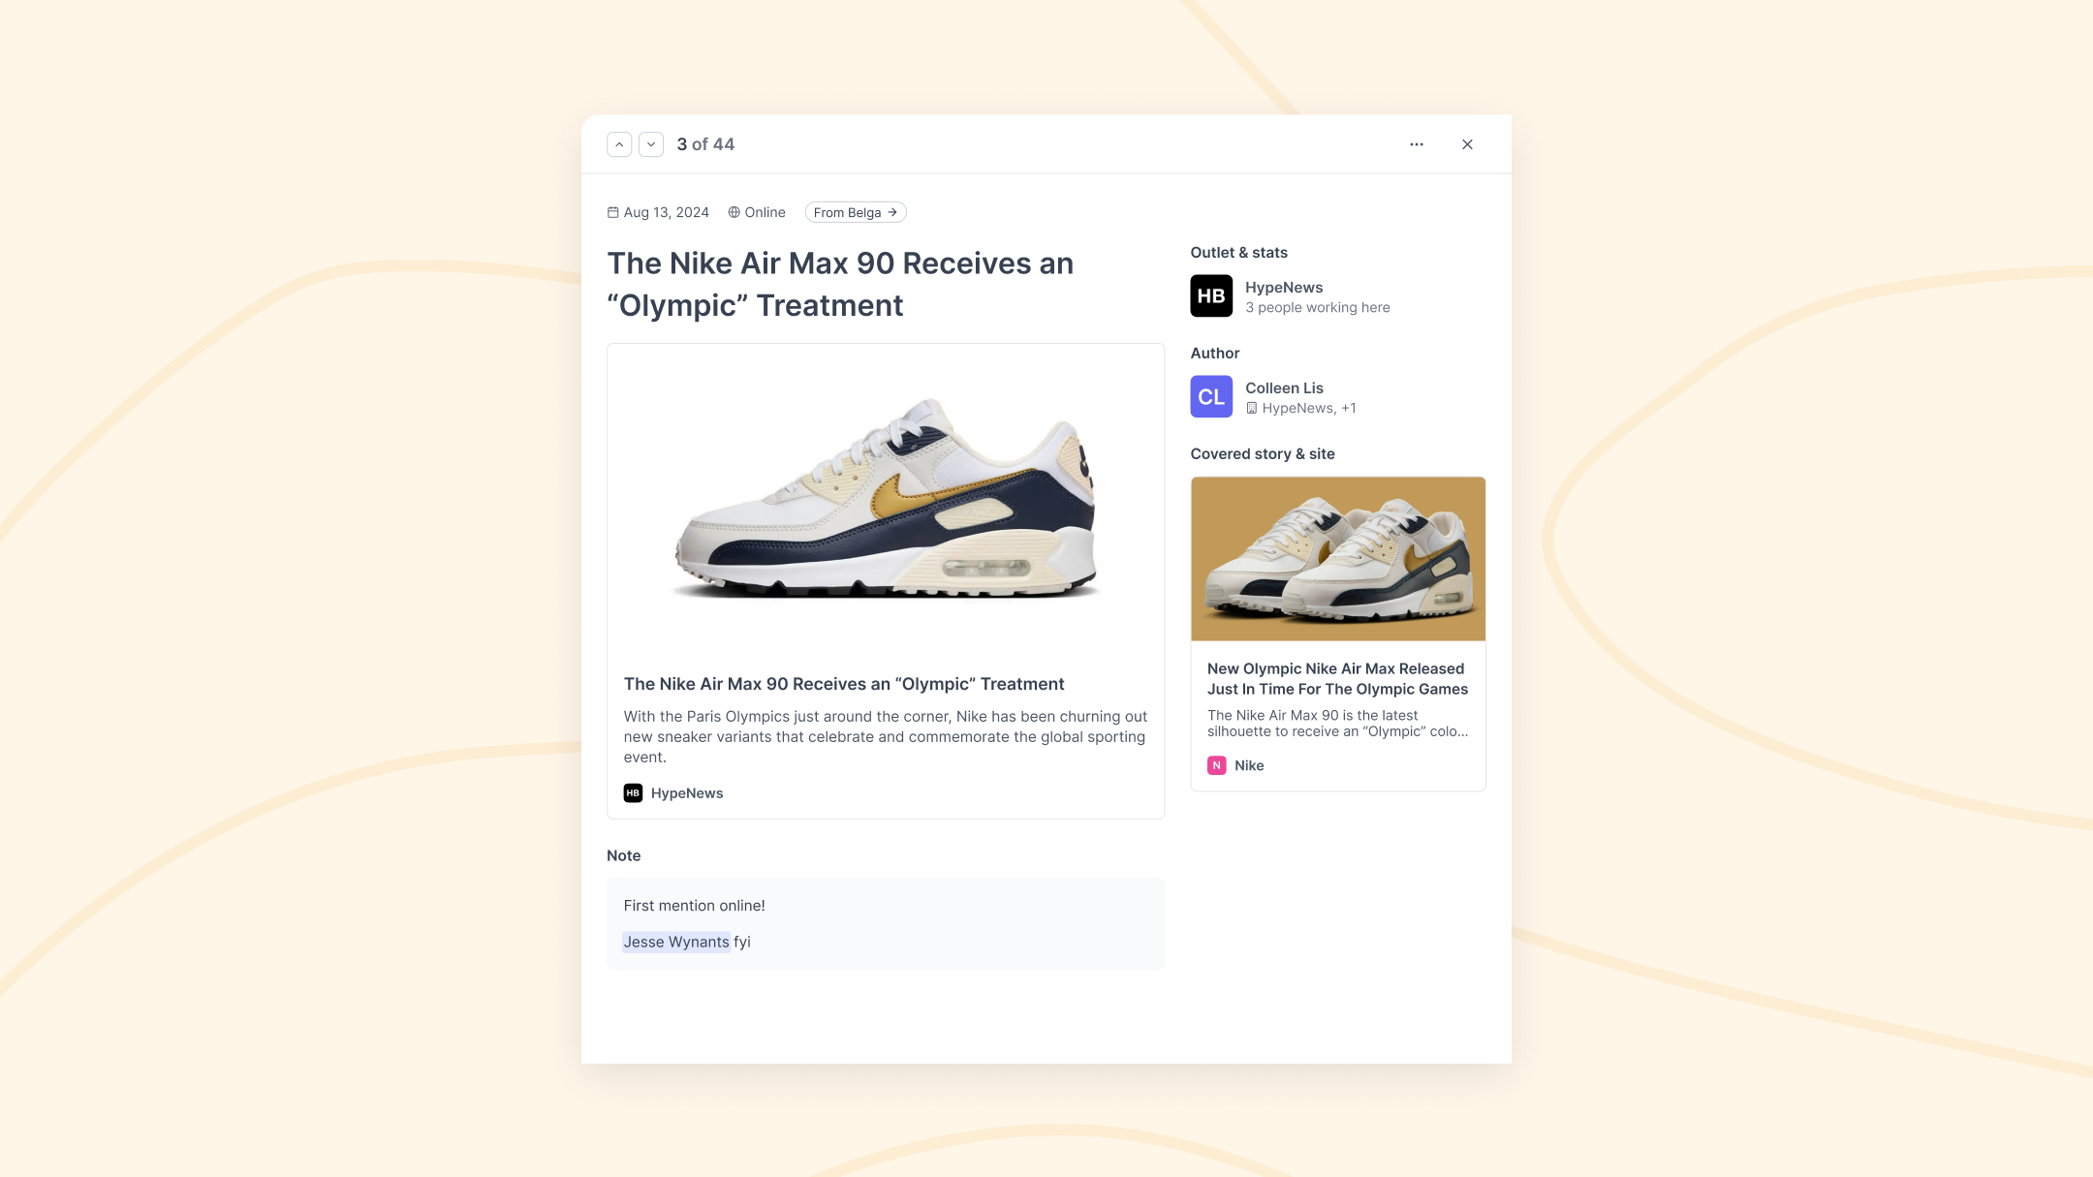Expand the HypeNews article card
This screenshot has width=2093, height=1177.
(x=886, y=580)
